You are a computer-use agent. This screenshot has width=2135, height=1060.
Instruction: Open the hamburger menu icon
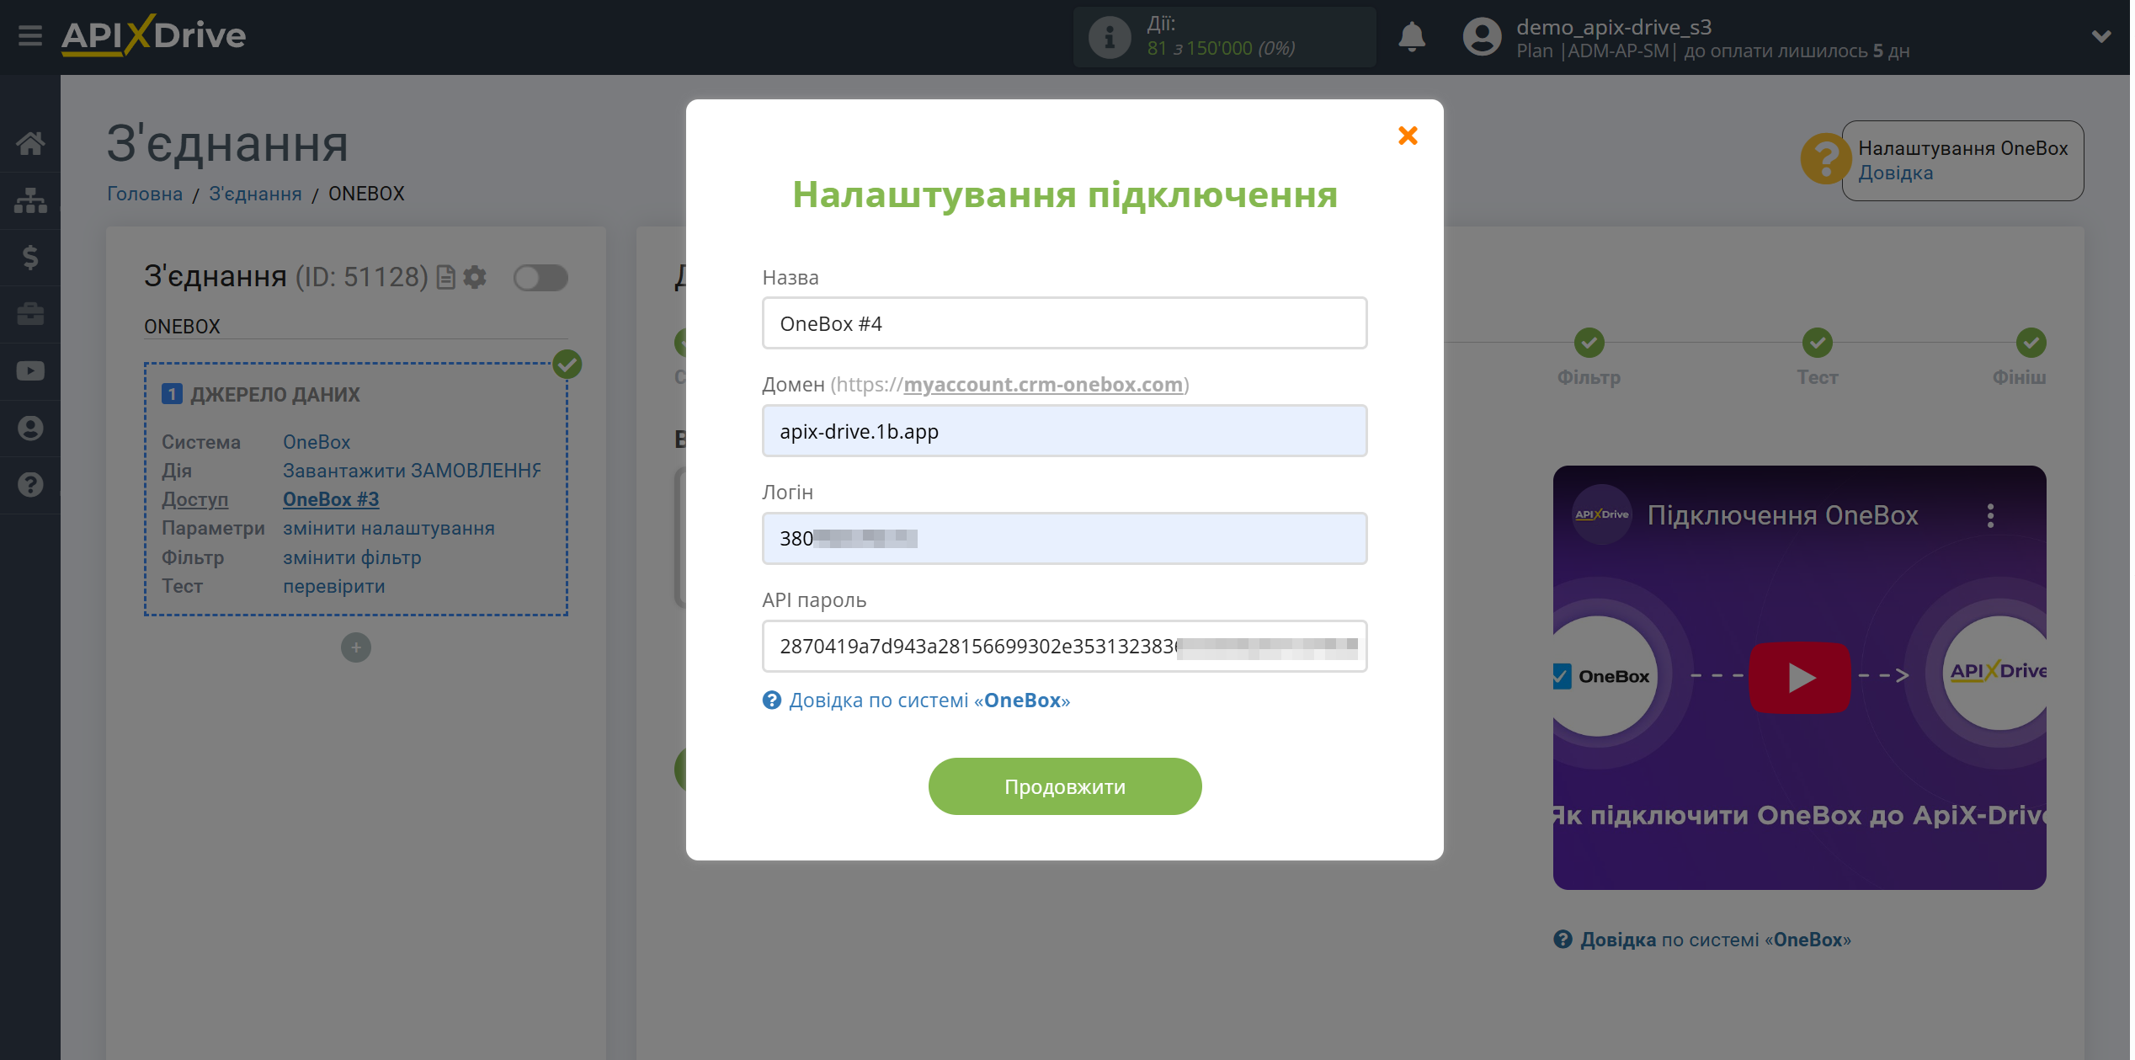pos(30,36)
